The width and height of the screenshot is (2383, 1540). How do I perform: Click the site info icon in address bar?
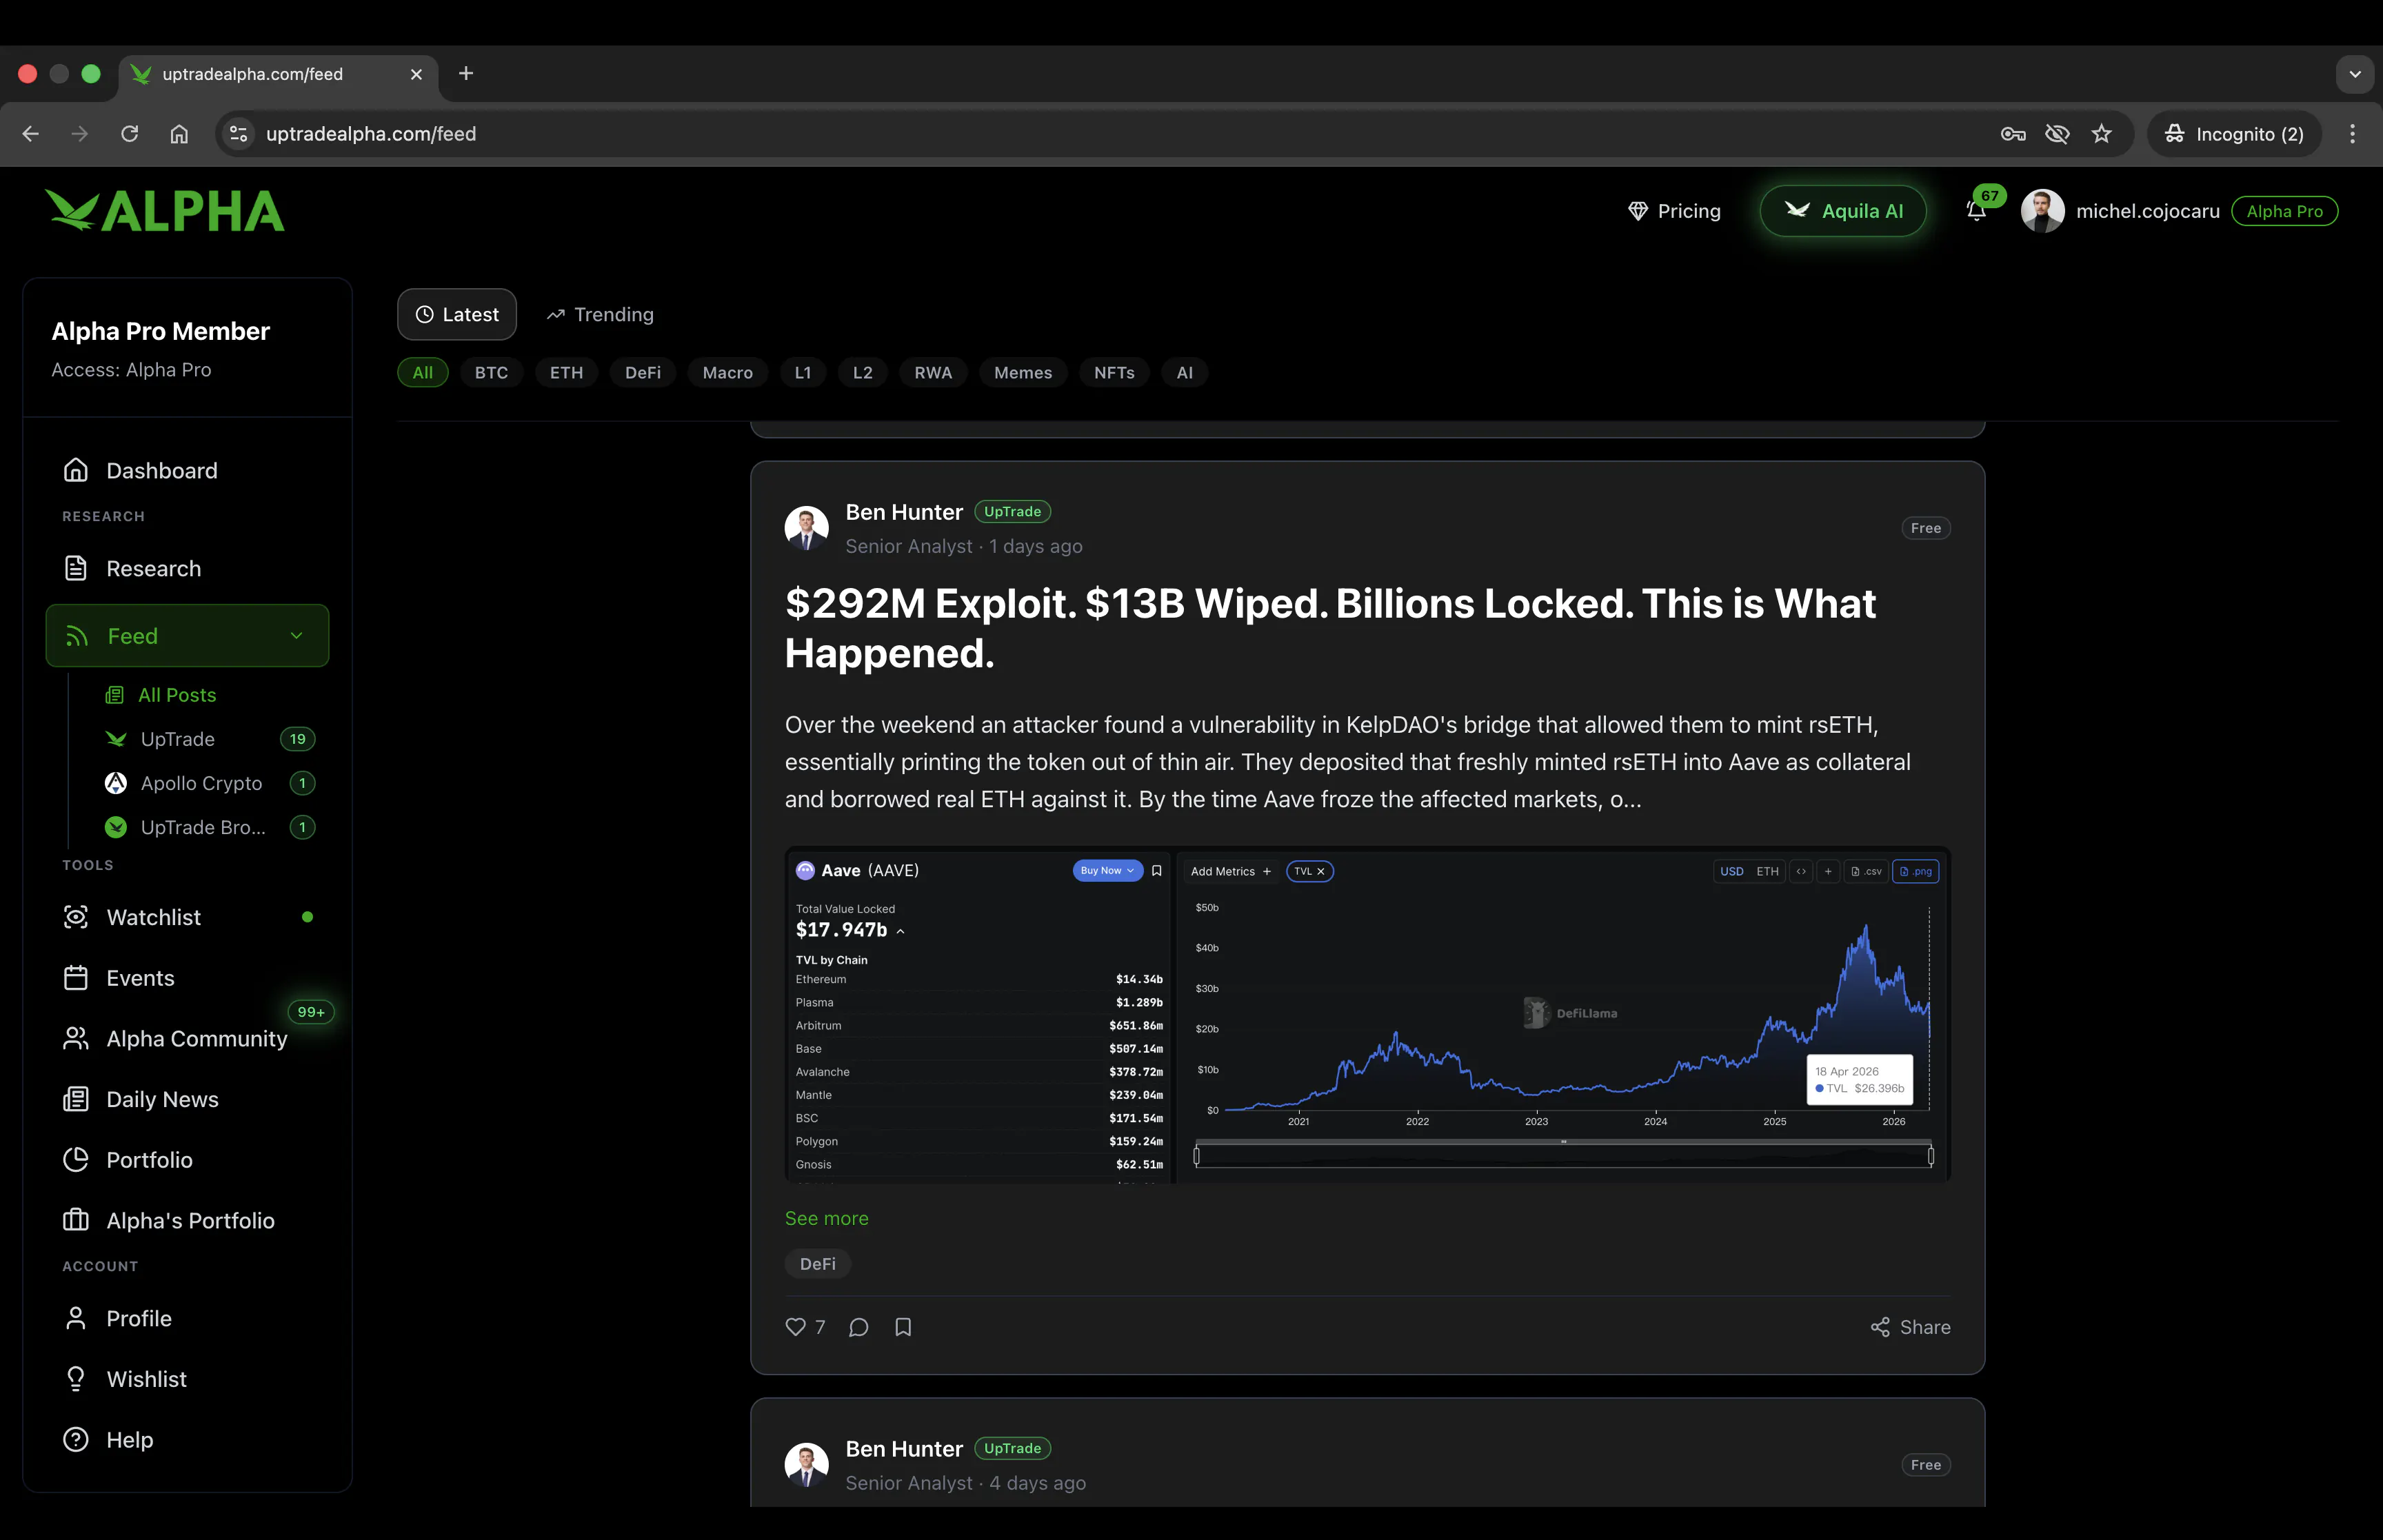(238, 134)
